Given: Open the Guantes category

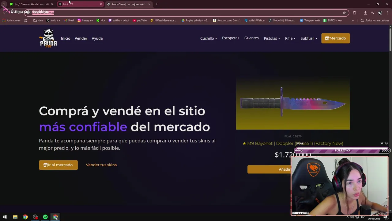Looking at the screenshot, I should pos(251,38).
